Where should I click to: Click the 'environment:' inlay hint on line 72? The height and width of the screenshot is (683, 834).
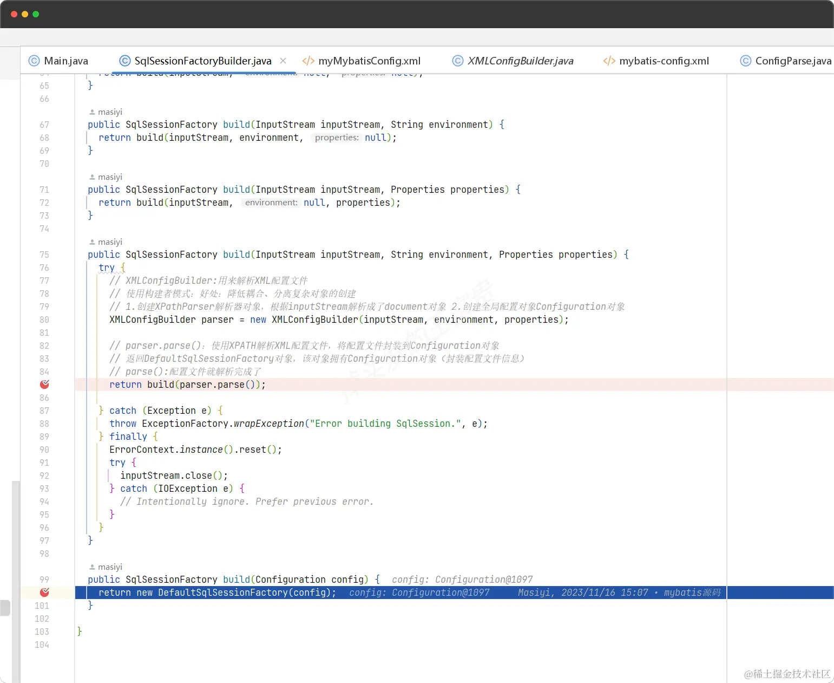271,203
